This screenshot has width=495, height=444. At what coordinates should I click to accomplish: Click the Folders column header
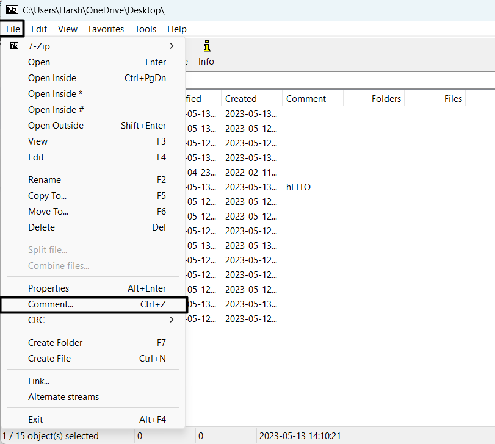(386, 99)
